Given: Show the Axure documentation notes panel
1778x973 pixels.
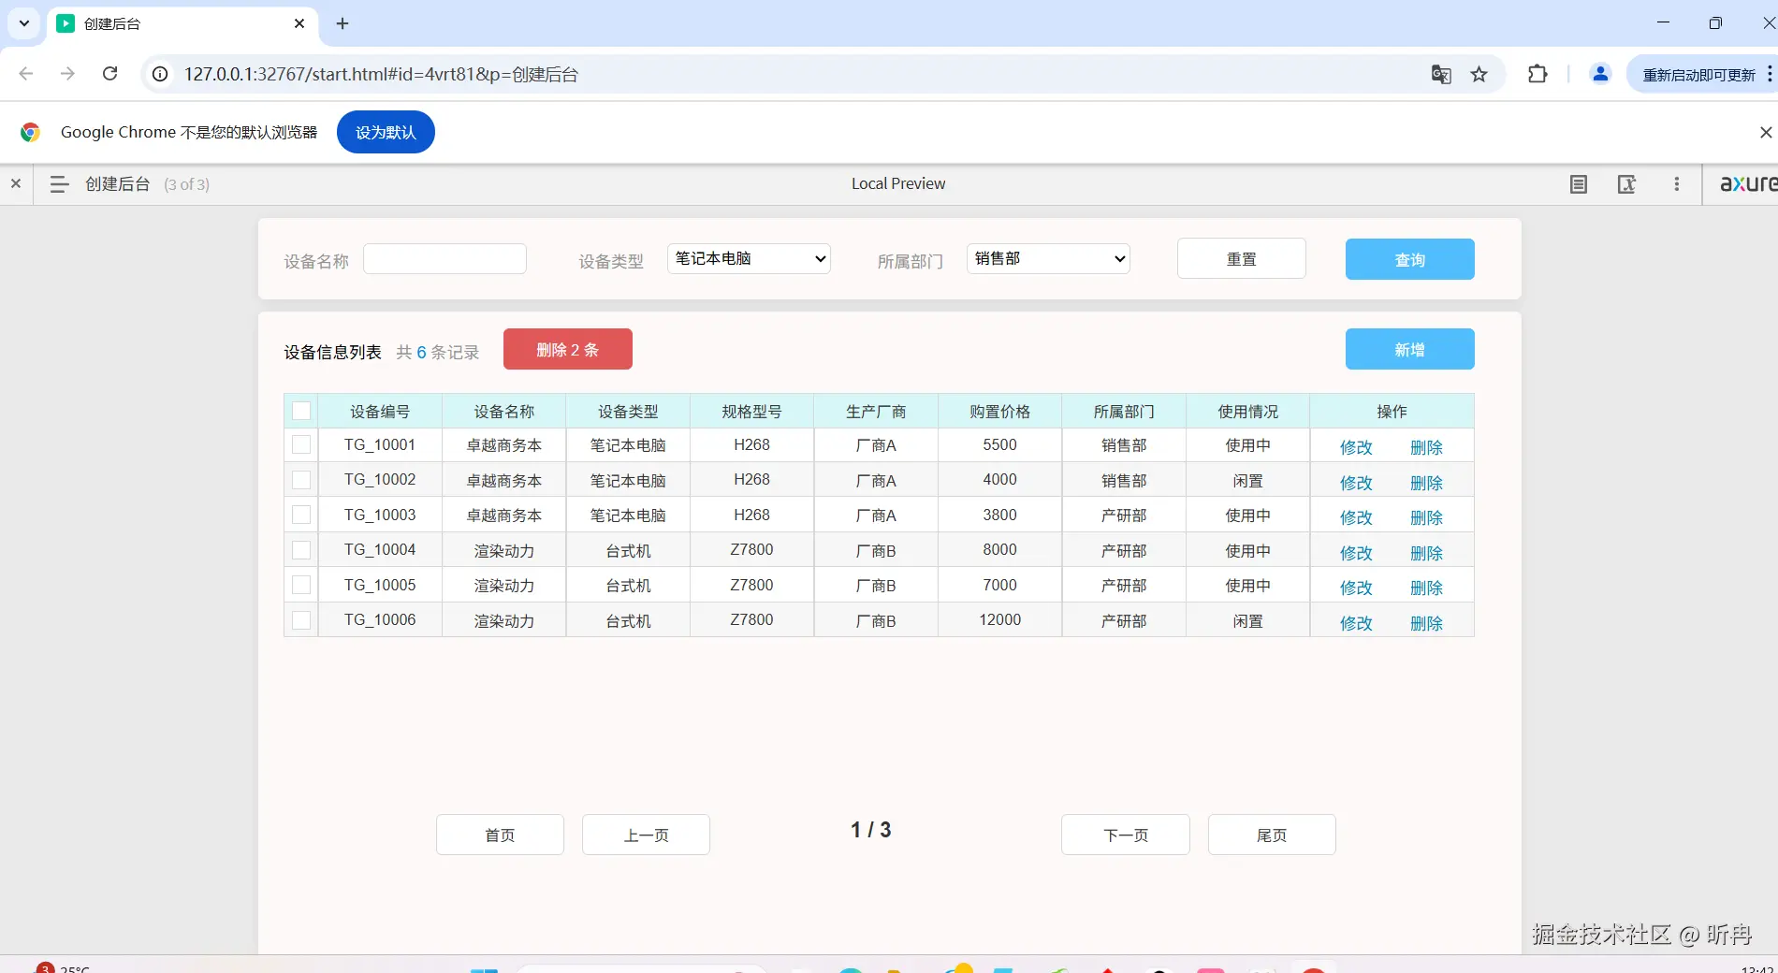Looking at the screenshot, I should pos(1579,184).
